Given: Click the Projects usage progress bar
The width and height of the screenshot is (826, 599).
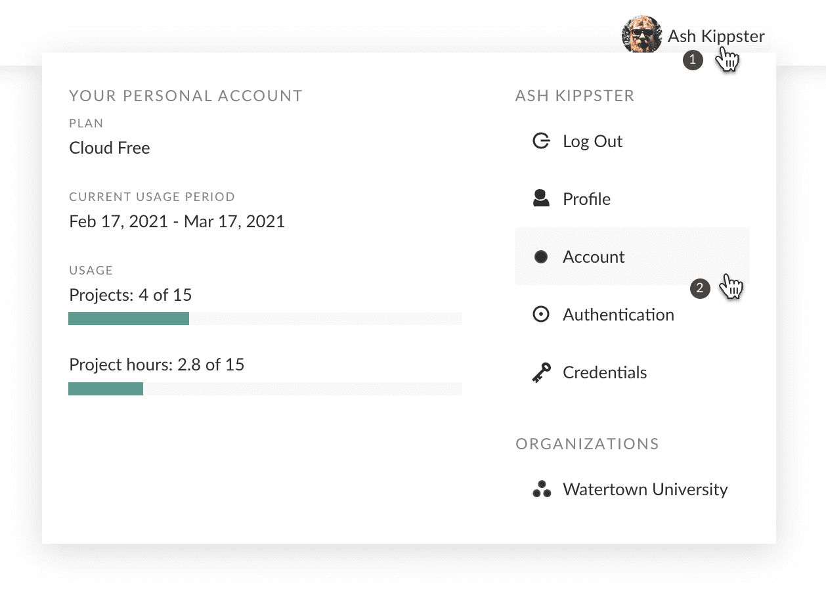Looking at the screenshot, I should point(265,318).
